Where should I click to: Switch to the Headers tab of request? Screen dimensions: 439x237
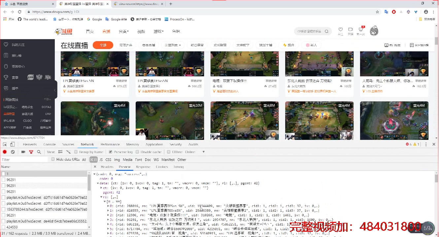(107, 167)
